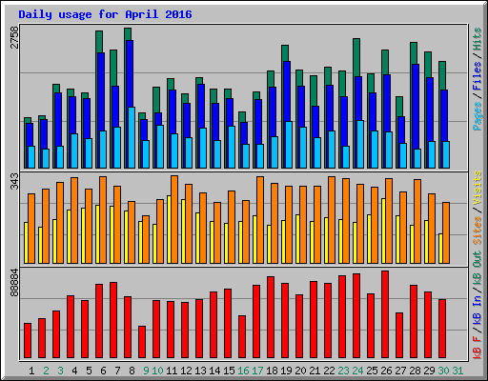Image resolution: width=488 pixels, height=381 pixels.
Task: Click the 'kB In' legend label
Action: click(x=478, y=310)
